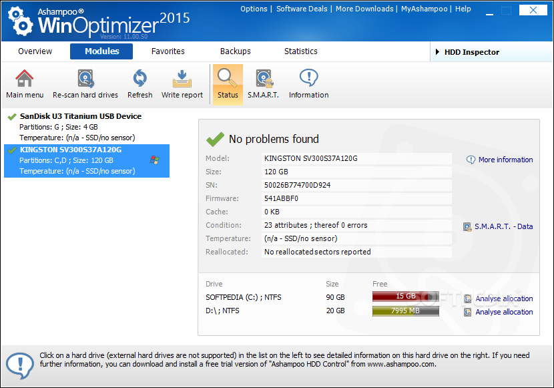Click Condition value 23 attributes

[x=356, y=225]
